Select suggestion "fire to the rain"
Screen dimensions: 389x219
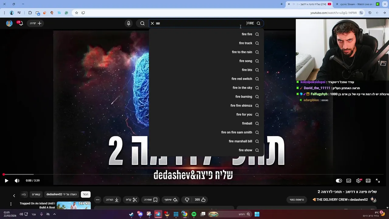tap(206, 52)
